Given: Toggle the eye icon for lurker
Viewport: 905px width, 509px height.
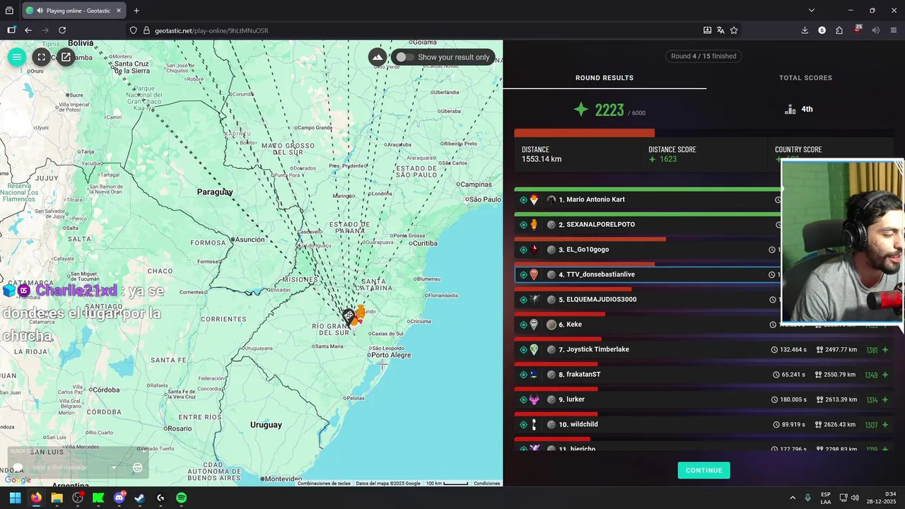Looking at the screenshot, I should (x=523, y=399).
